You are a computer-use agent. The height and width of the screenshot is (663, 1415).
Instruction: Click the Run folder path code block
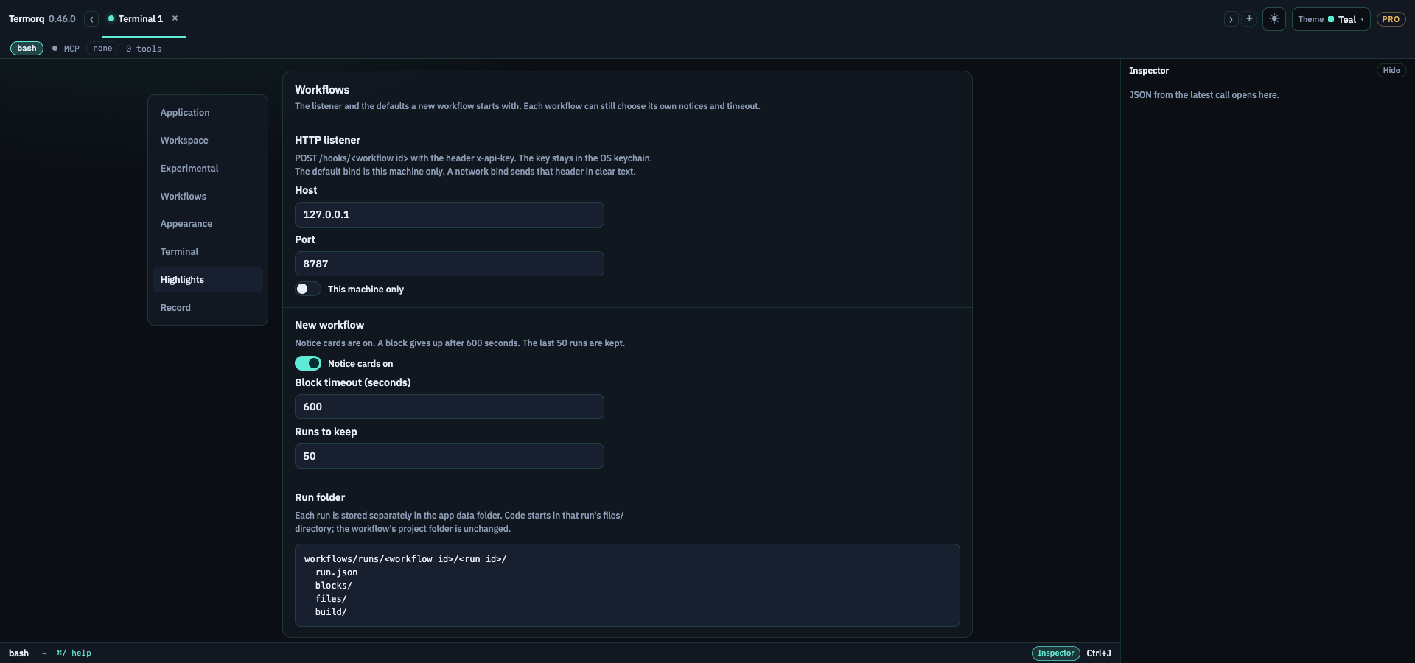(x=627, y=586)
